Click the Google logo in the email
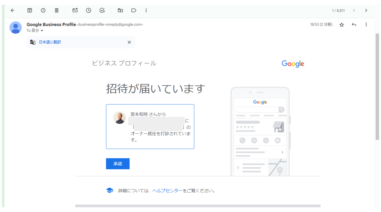Image resolution: width=381 pixels, height=212 pixels. click(293, 64)
